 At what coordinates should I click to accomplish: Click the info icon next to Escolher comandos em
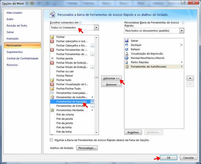(80, 23)
